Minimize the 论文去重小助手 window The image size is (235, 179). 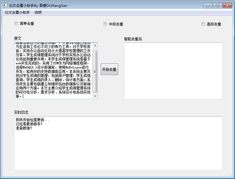click(x=208, y=5)
